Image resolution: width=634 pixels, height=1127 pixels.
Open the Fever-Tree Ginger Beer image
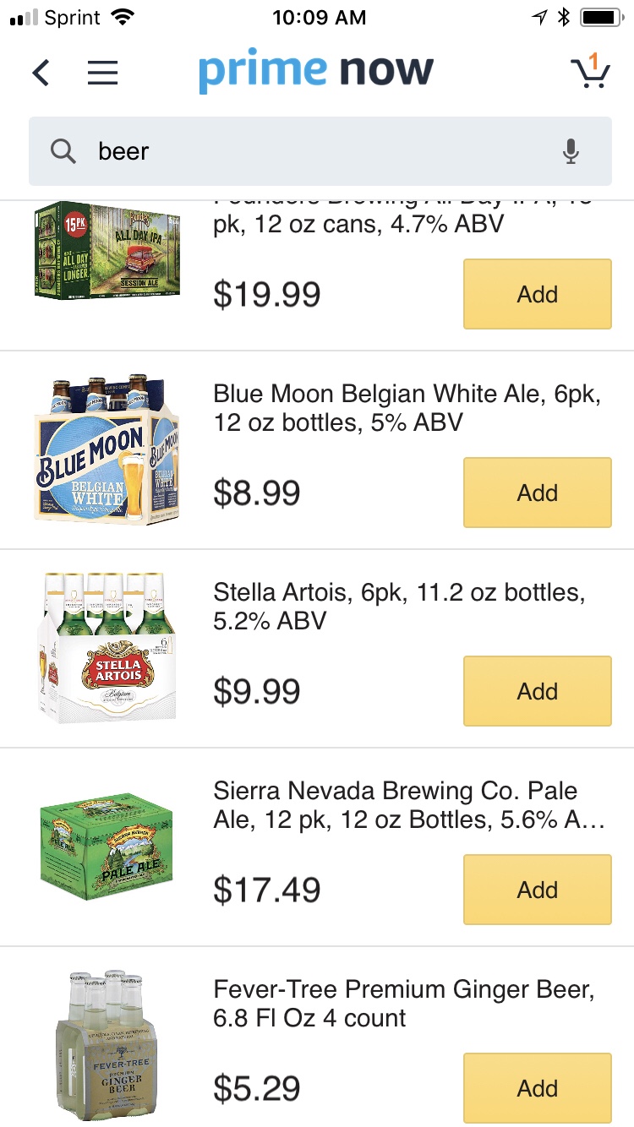(x=107, y=1045)
